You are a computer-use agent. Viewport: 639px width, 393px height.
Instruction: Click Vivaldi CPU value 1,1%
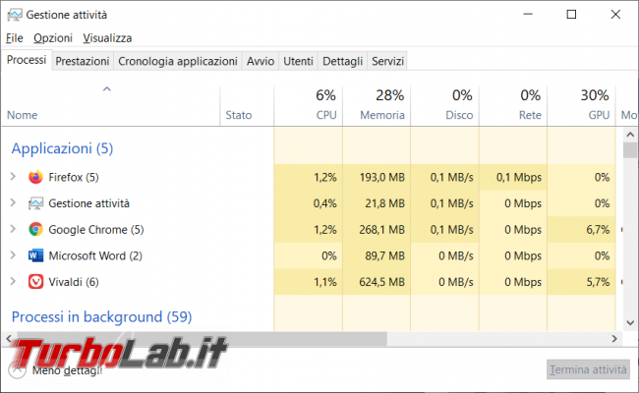point(324,282)
